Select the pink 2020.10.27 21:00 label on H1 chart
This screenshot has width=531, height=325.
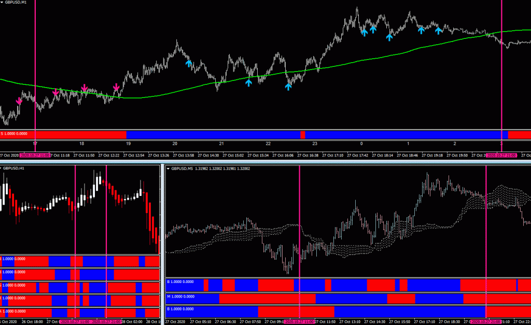tap(106, 321)
